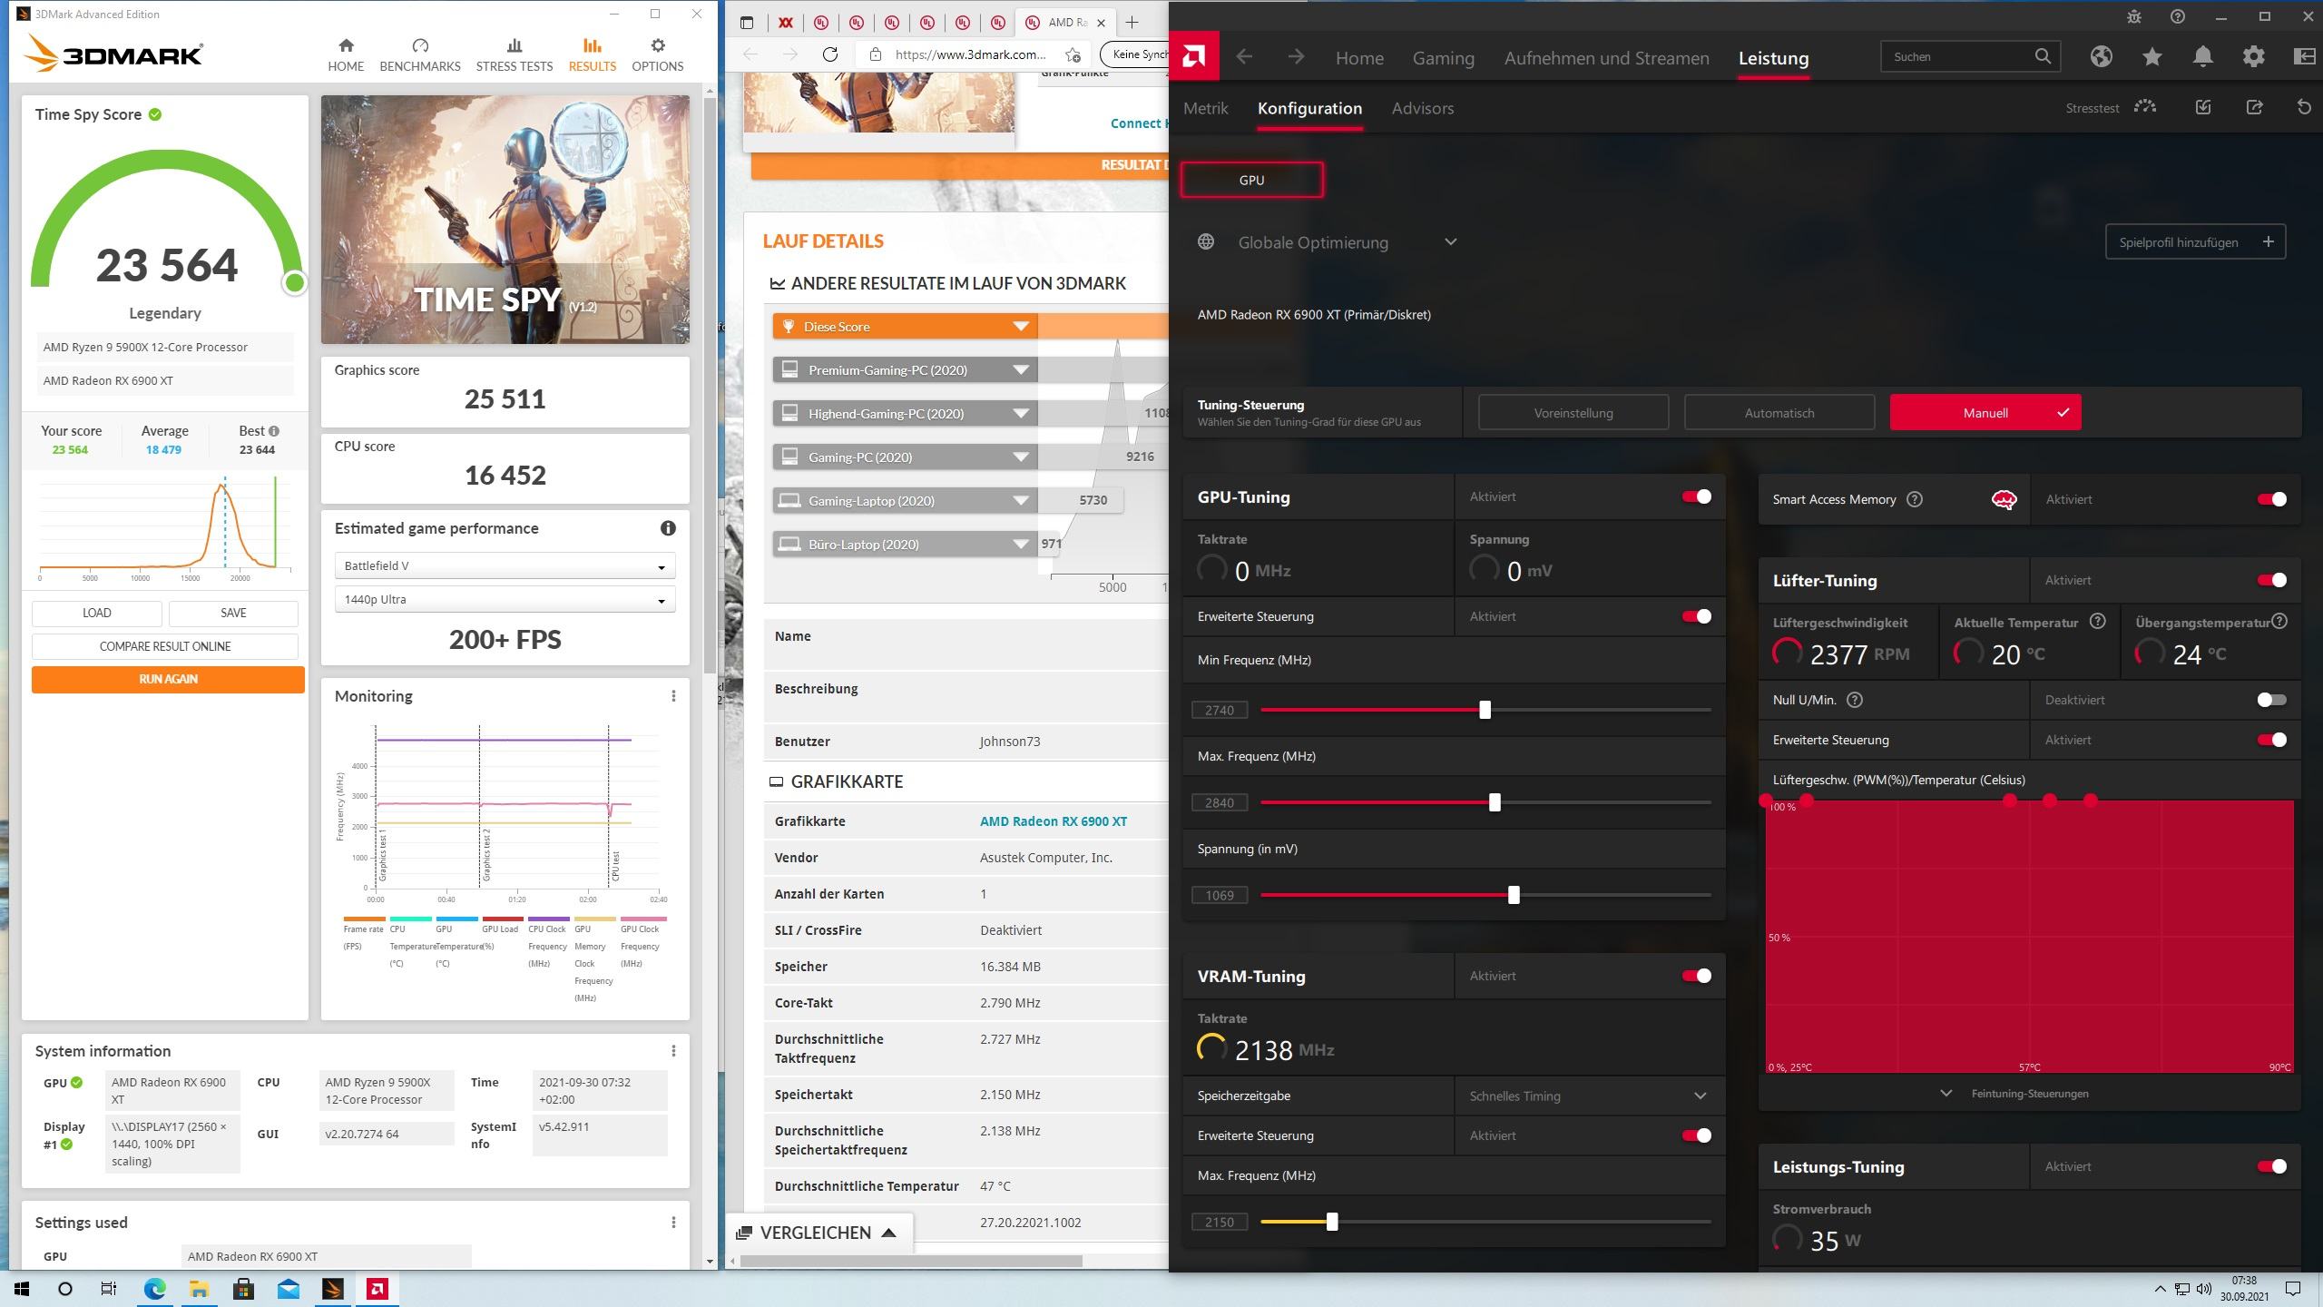Image resolution: width=2323 pixels, height=1307 pixels.
Task: Toggle Radeon sidebar panel icon
Action: [x=2304, y=56]
